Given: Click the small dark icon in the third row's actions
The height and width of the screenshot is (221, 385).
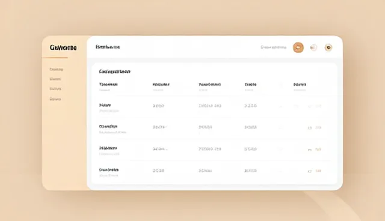Looking at the screenshot, I should pyautogui.click(x=310, y=150).
